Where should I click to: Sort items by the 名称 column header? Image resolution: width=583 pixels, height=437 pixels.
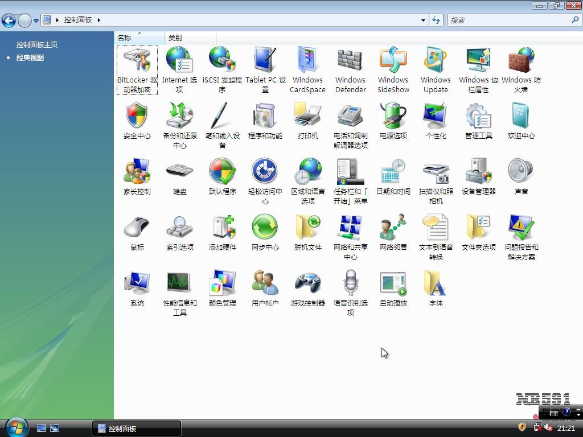[x=124, y=38]
